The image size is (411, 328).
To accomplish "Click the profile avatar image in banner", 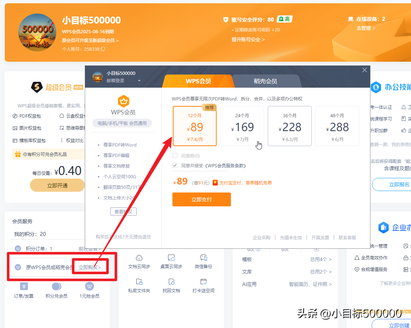I will (37, 32).
